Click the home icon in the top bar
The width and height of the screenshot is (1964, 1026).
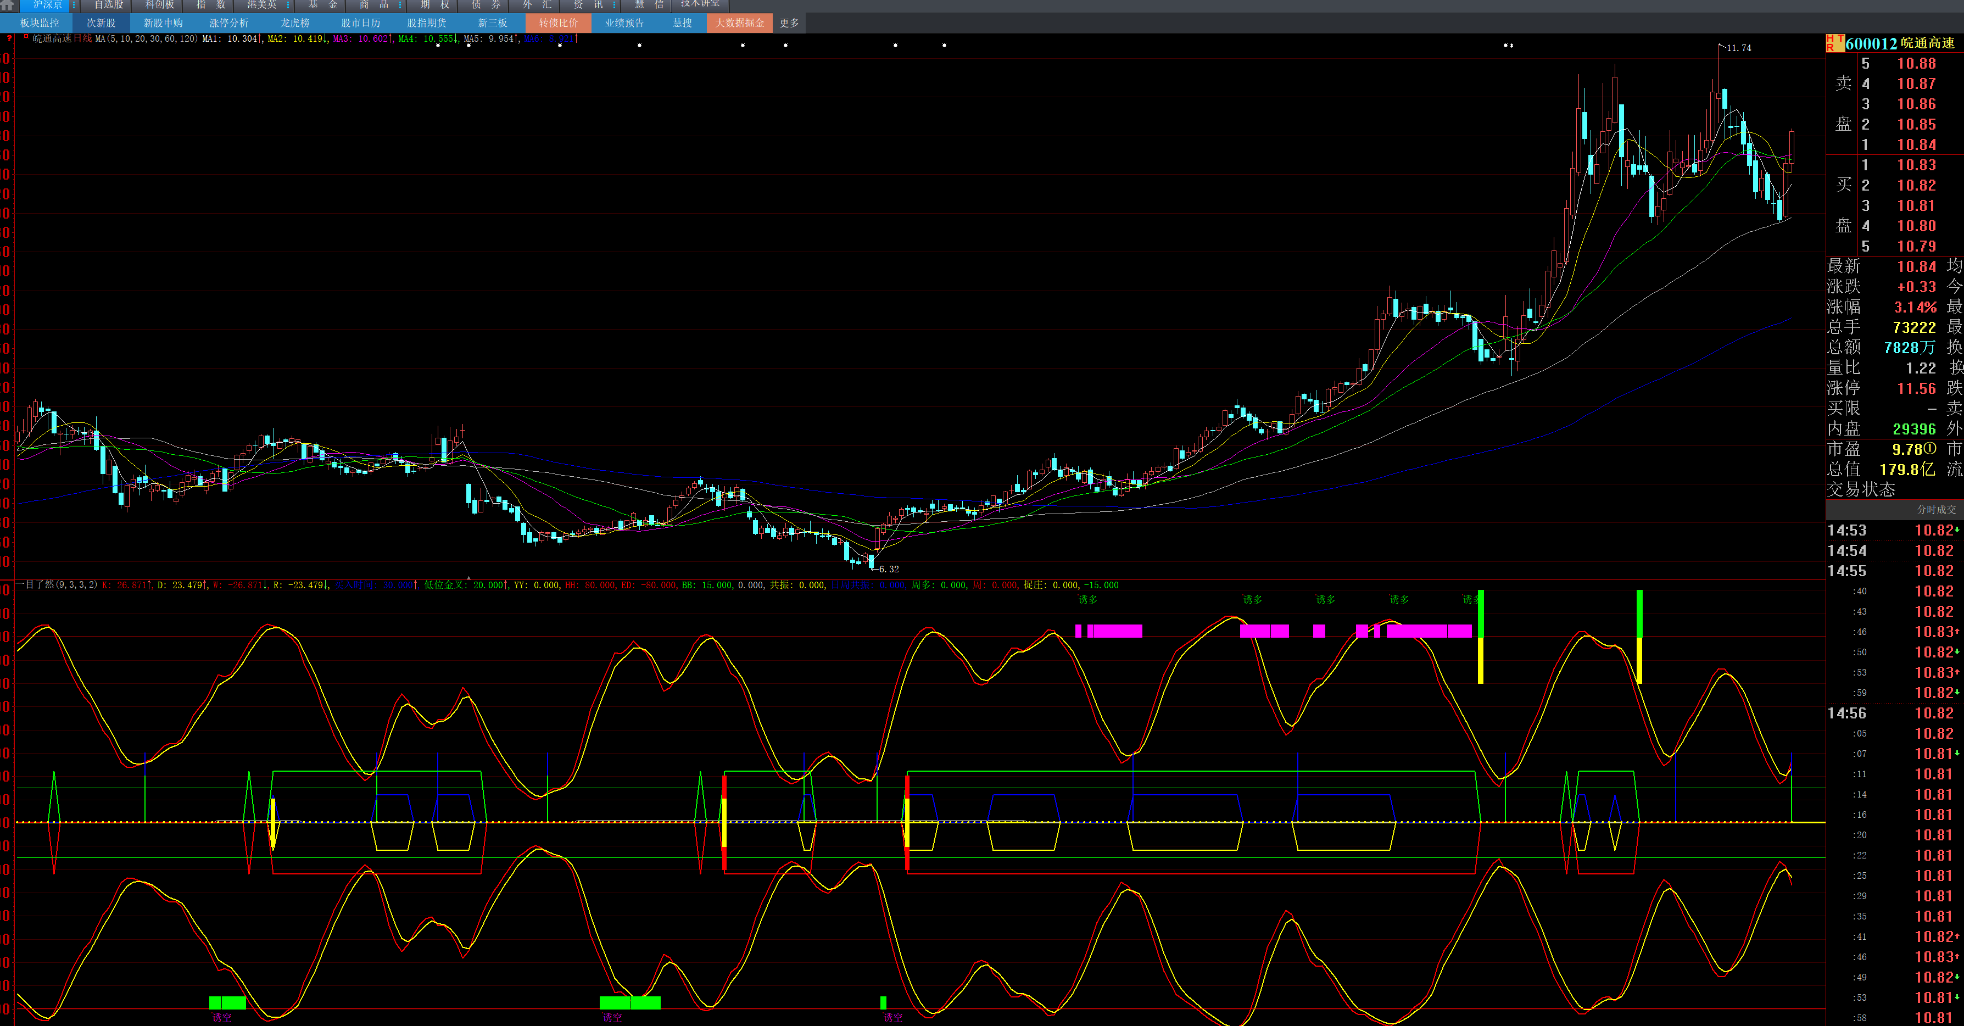point(8,4)
